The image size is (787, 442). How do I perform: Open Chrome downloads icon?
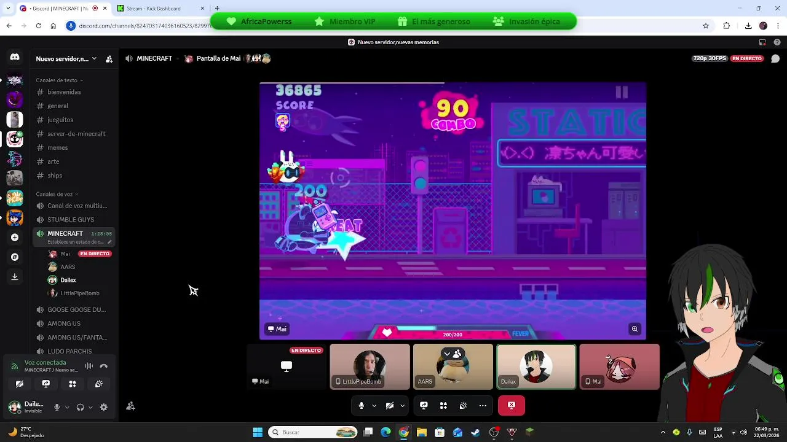(748, 26)
